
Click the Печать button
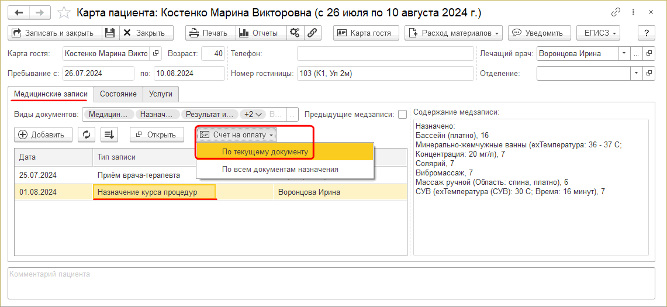pyautogui.click(x=210, y=33)
